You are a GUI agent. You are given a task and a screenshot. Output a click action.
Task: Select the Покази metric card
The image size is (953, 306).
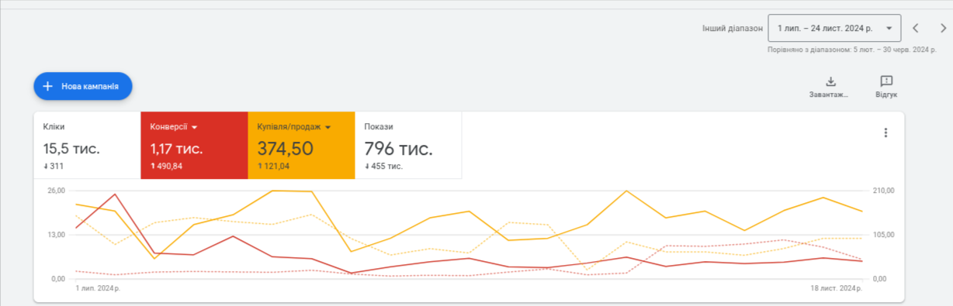click(x=408, y=146)
